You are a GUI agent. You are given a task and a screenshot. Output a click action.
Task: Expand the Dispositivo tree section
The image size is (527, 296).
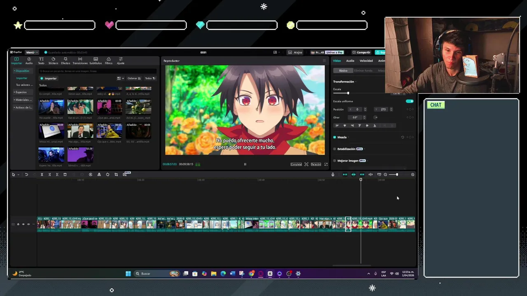(x=21, y=71)
